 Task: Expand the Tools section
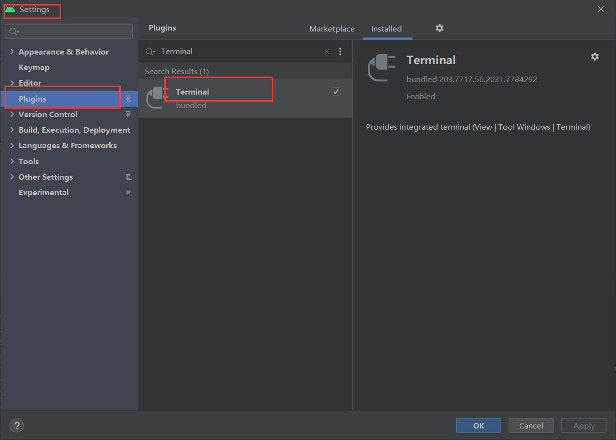pos(12,161)
